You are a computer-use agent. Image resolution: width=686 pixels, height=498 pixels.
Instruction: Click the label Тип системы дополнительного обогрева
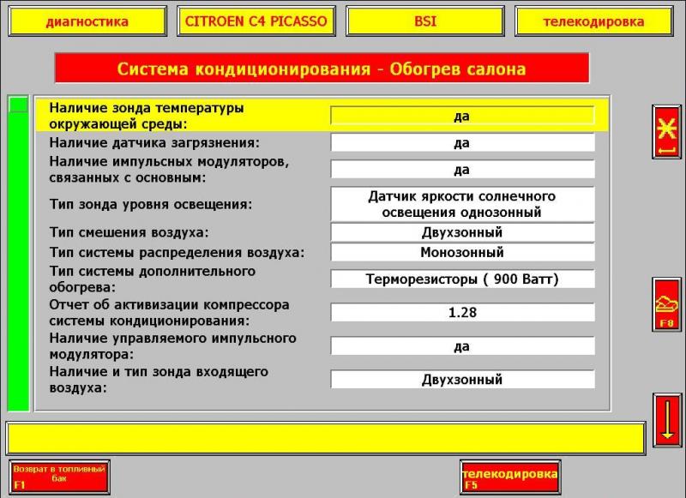click(153, 279)
